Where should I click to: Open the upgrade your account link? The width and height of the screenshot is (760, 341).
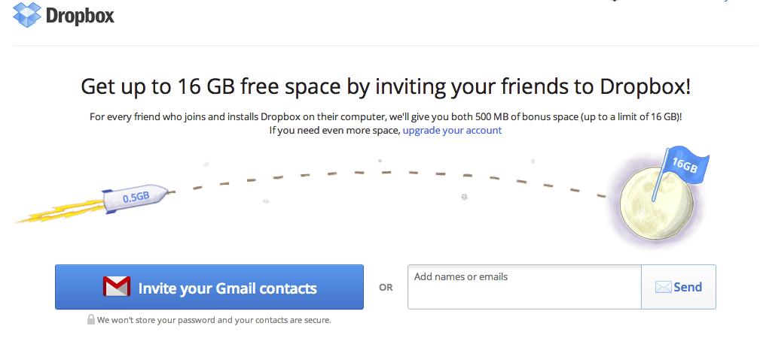pos(452,131)
